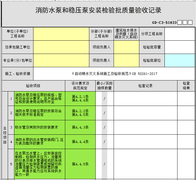Click the third empty box after GD-C3-51633
The image size is (196, 180).
coord(190,22)
